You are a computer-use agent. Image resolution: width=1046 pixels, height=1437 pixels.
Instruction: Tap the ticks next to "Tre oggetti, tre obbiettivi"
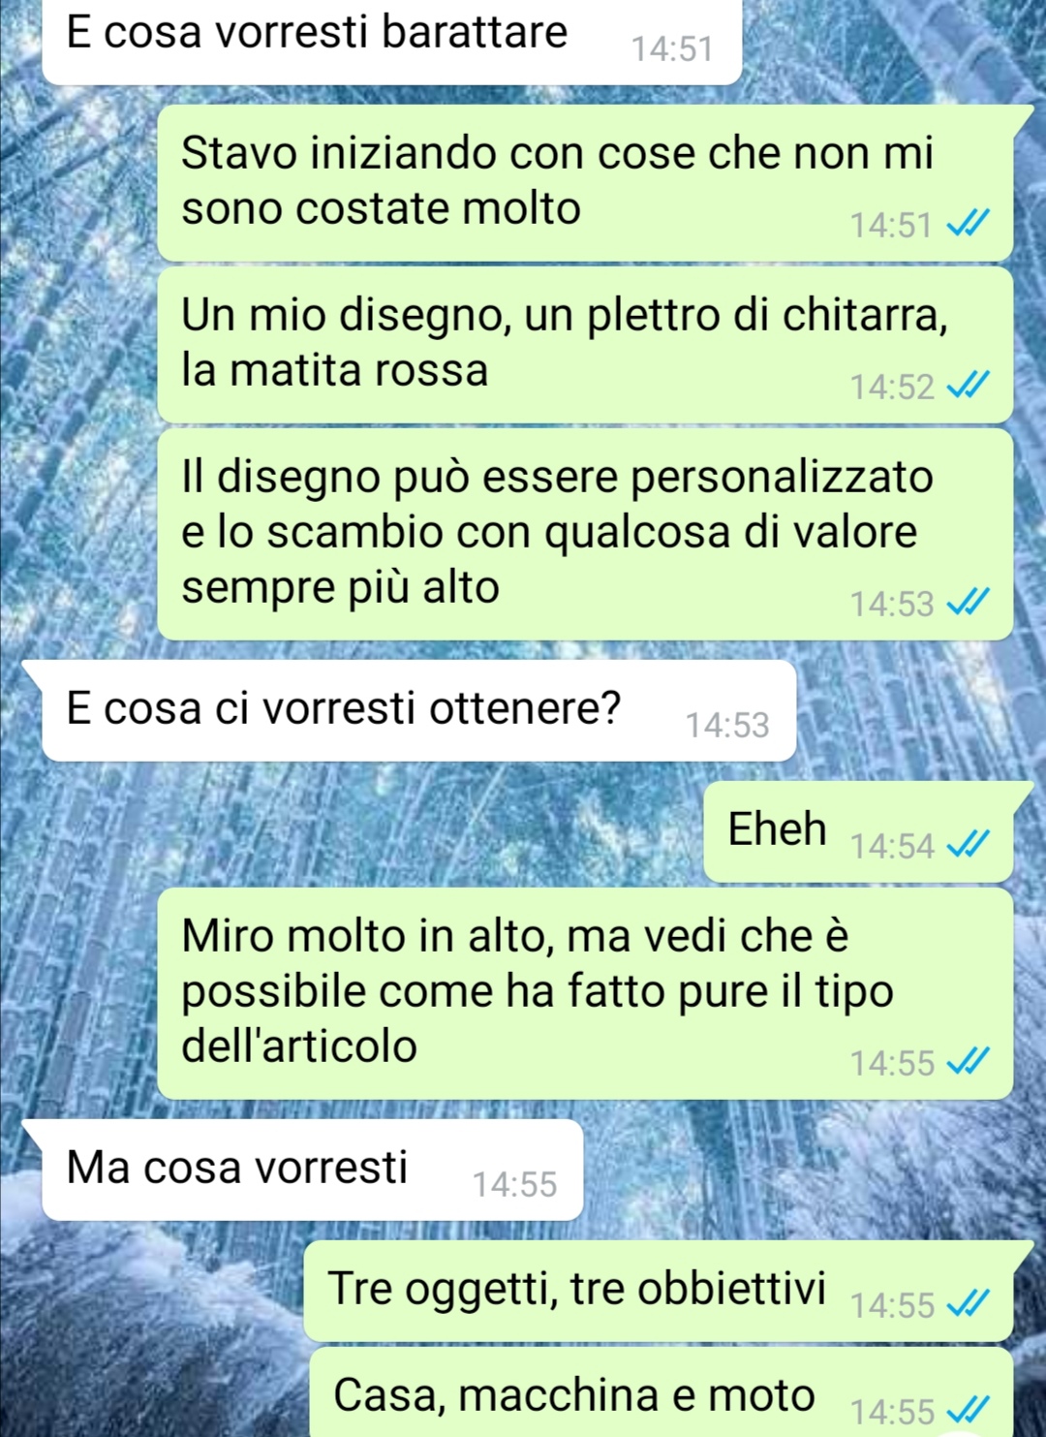tap(968, 1306)
